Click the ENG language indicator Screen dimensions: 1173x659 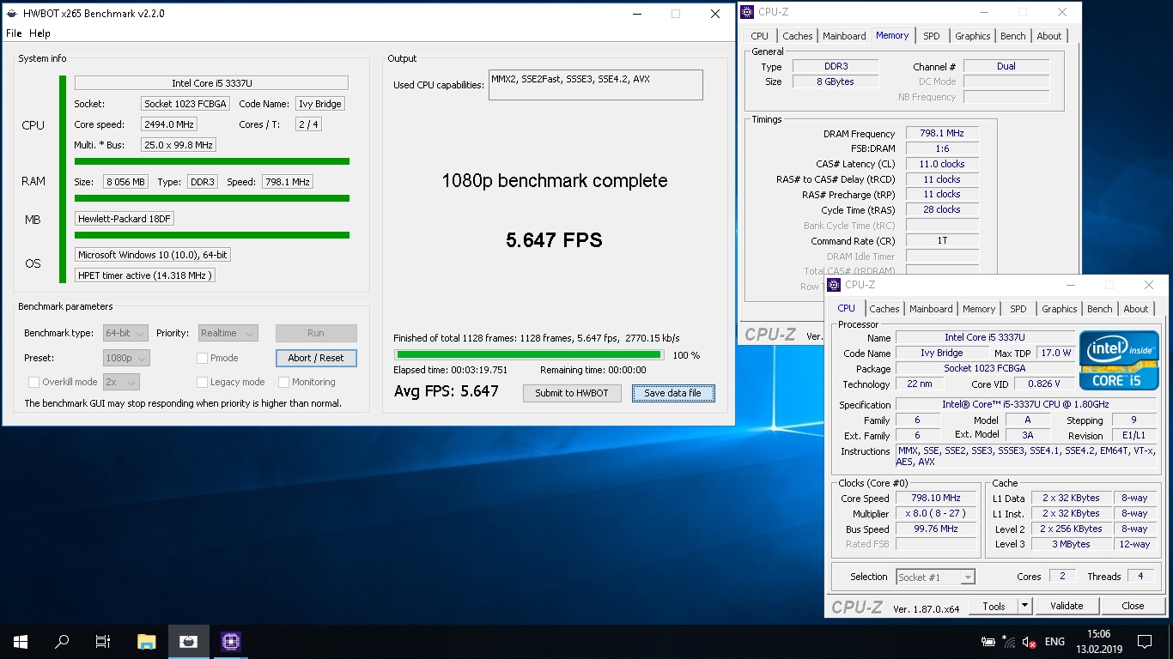[1054, 642]
